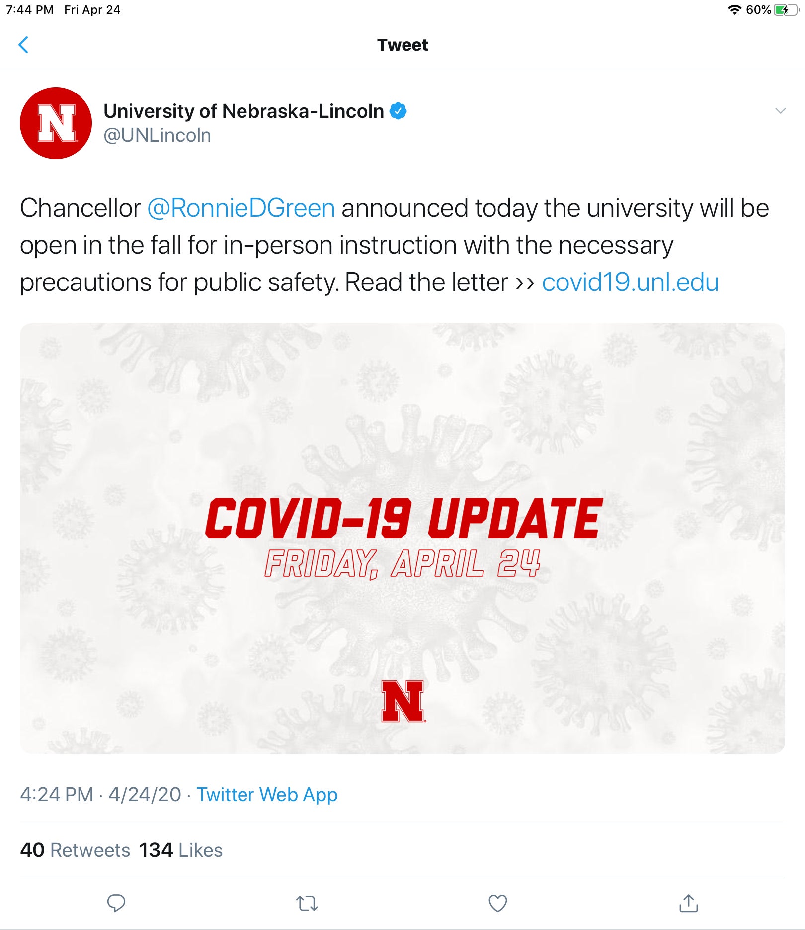This screenshot has width=805, height=930.
Task: View the 134 Likes list
Action: (x=181, y=850)
